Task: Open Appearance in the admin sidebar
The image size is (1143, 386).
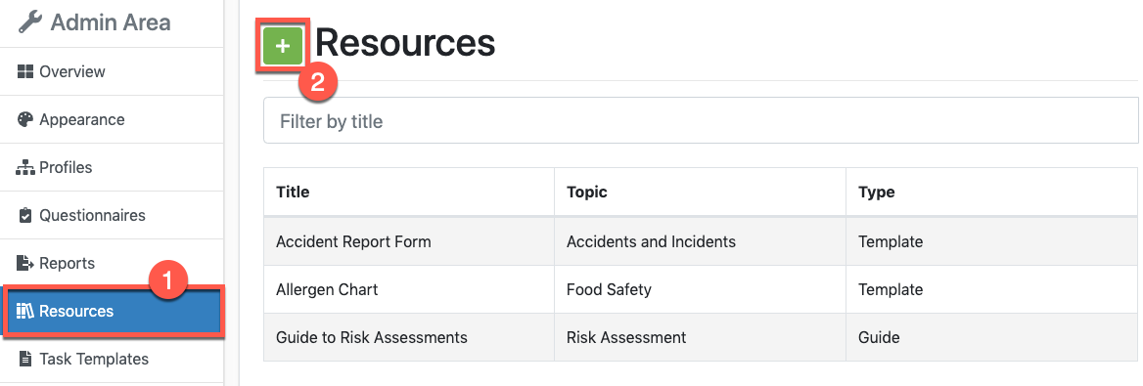Action: [112, 119]
